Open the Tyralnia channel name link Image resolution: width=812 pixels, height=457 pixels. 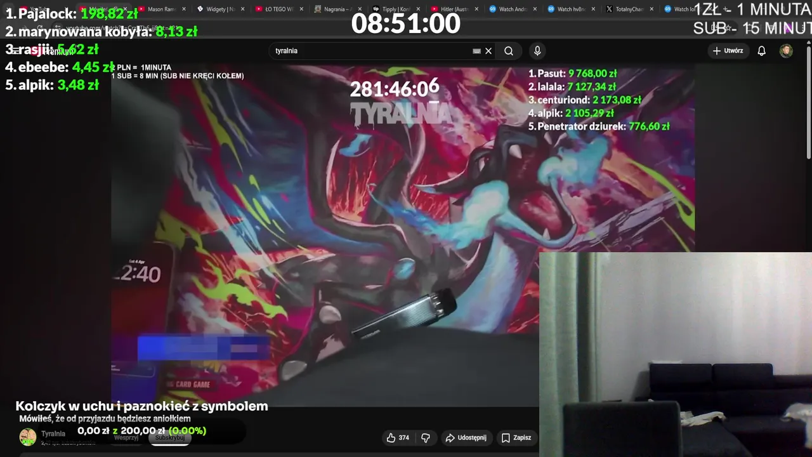coord(53,434)
